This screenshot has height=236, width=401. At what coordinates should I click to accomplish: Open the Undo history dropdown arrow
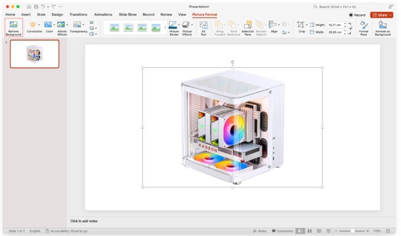click(48, 7)
